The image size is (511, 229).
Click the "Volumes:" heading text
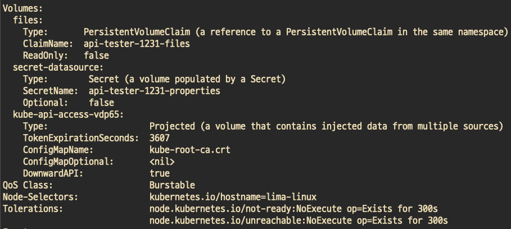coord(22,8)
